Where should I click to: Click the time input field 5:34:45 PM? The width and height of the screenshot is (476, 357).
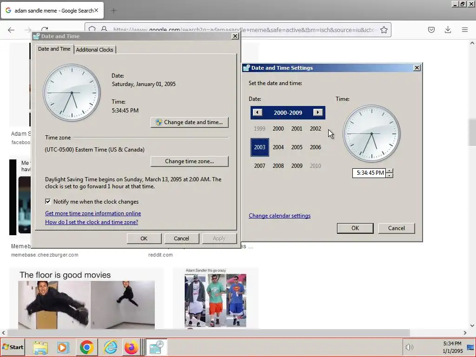369,173
